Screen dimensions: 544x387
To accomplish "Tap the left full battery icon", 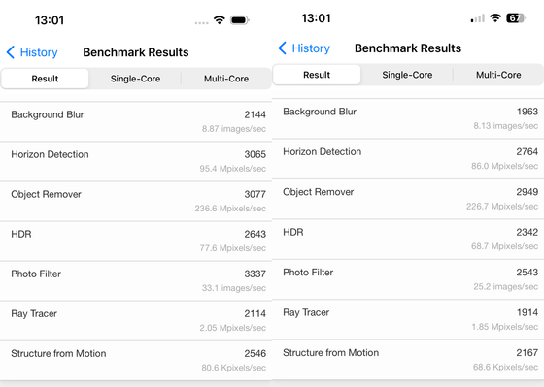I will [x=240, y=20].
